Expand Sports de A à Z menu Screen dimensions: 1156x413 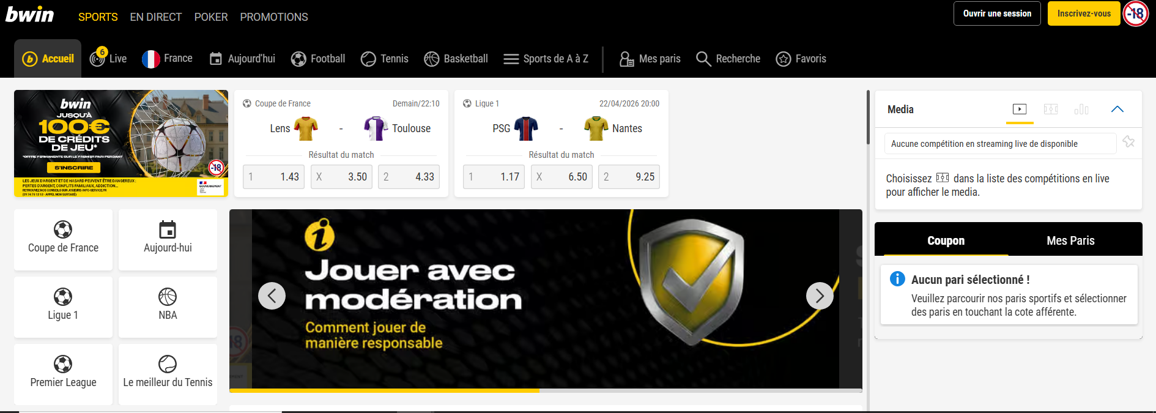pyautogui.click(x=546, y=59)
